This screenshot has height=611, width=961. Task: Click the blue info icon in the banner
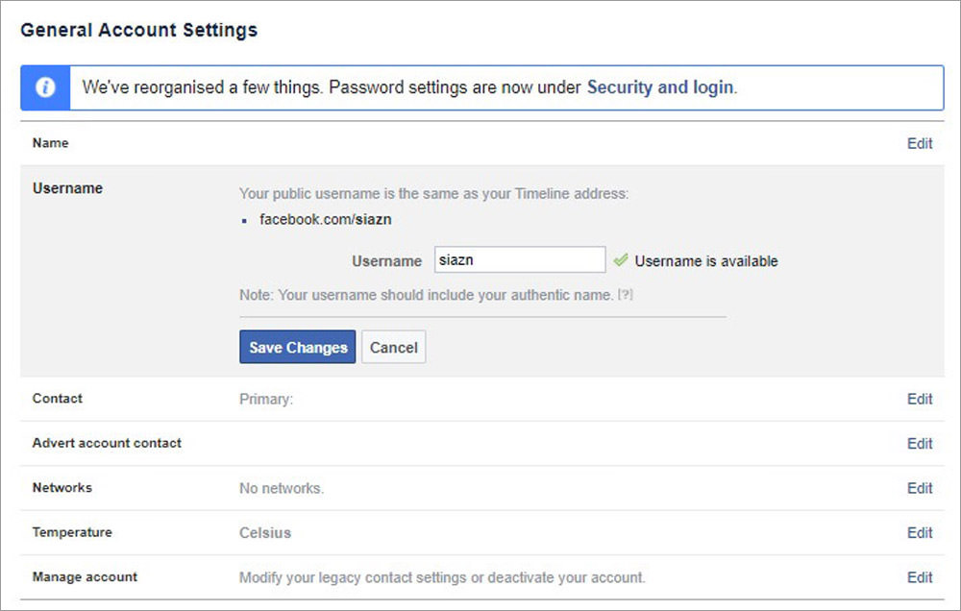click(x=44, y=87)
